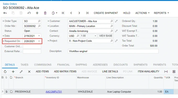
Task: Go to first record
Action: (63, 13)
